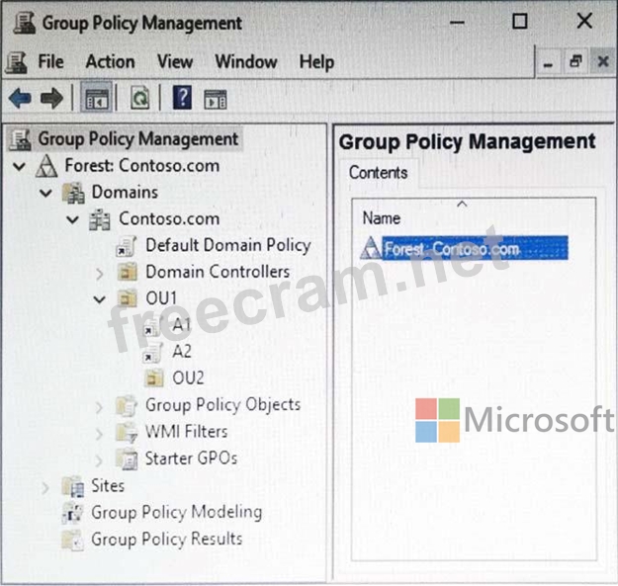Select the A1 GPO link label

tap(182, 325)
